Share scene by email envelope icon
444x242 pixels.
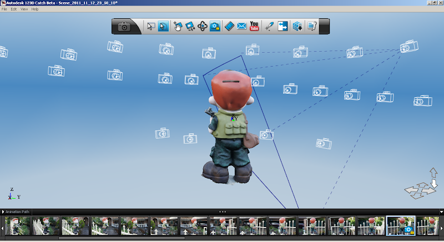tap(242, 26)
